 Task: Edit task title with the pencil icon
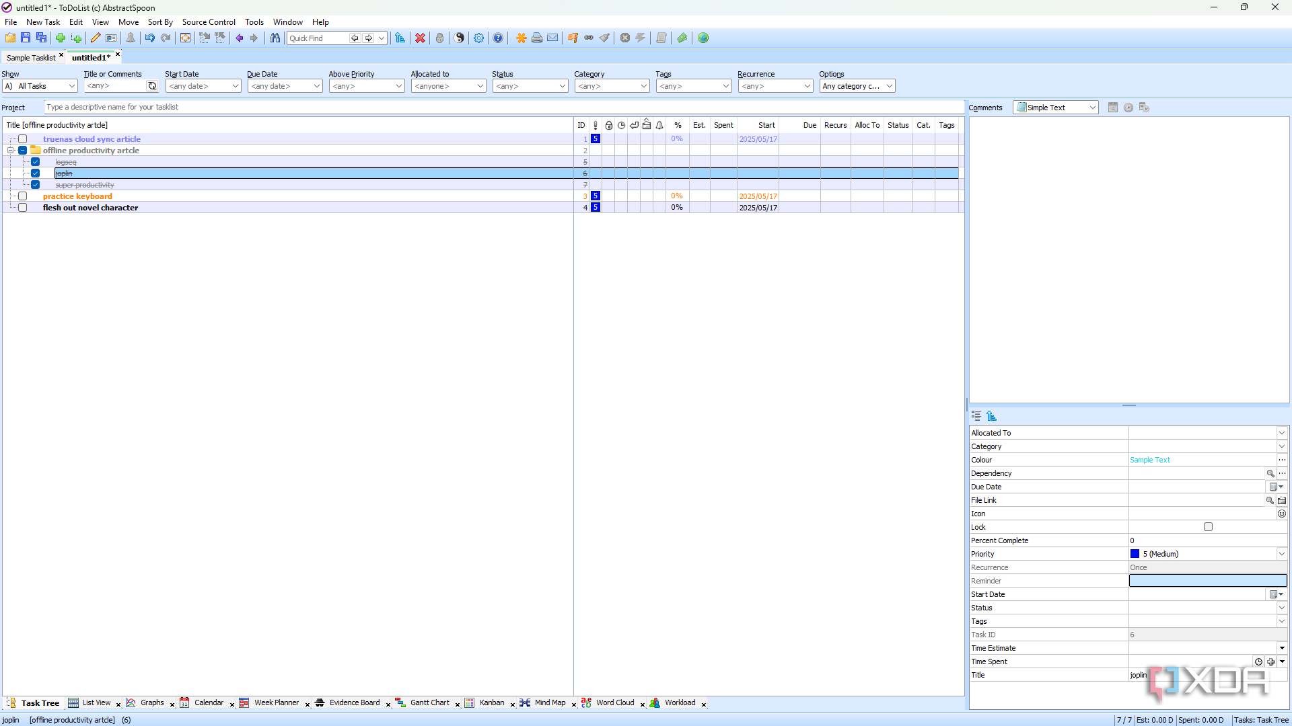coord(96,38)
